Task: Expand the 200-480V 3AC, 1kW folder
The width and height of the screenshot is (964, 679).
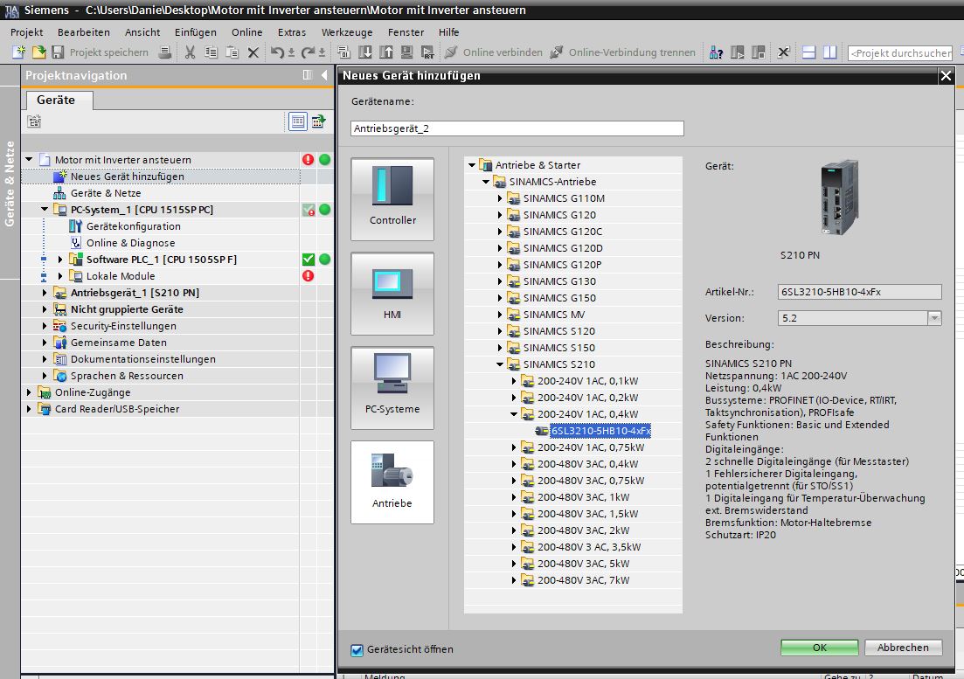Action: [515, 497]
